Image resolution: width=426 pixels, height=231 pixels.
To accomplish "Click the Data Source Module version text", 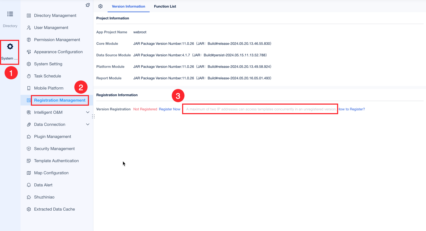I will 200,55.
